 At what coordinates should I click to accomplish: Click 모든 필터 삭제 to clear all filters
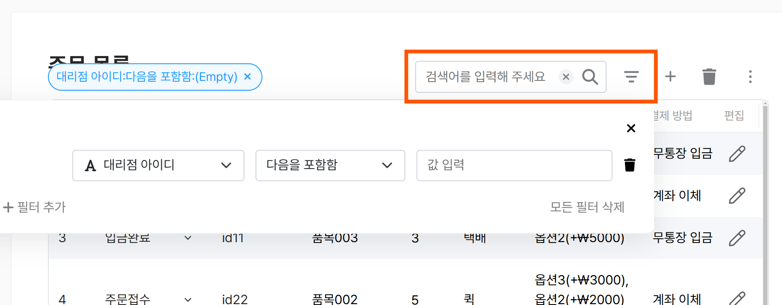(x=587, y=207)
